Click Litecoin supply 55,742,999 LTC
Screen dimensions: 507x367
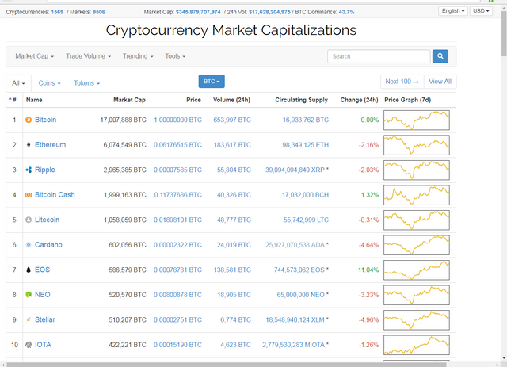tap(306, 220)
